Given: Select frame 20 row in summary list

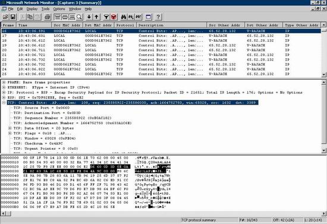Looking at the screenshot, I should (x=161, y=50).
